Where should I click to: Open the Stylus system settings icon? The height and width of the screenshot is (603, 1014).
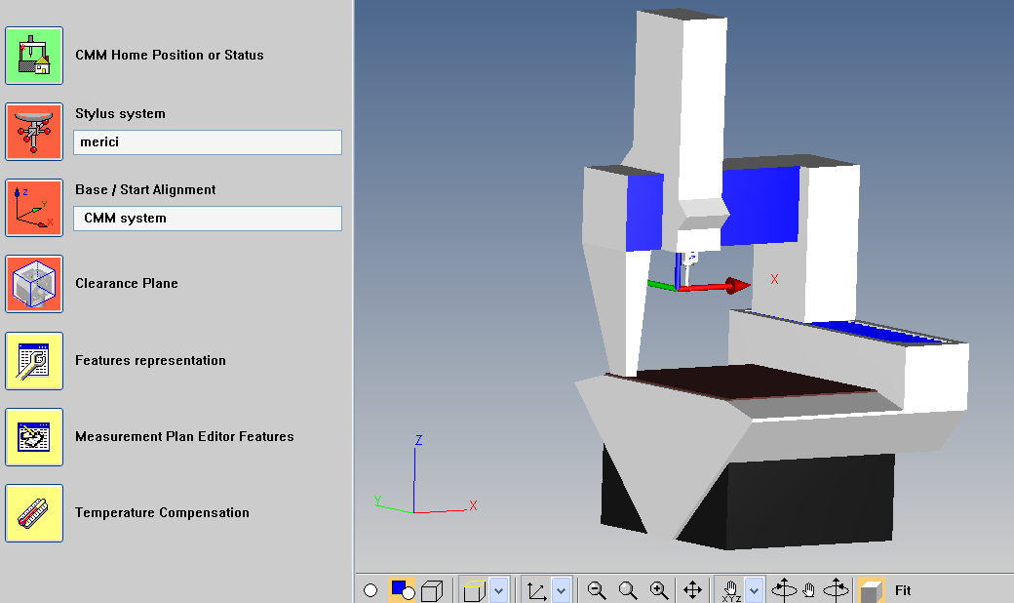[34, 132]
